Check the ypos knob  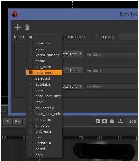coord(30,90)
